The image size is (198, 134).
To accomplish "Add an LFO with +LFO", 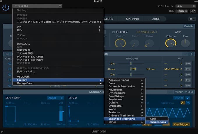I will tap(189, 92).
